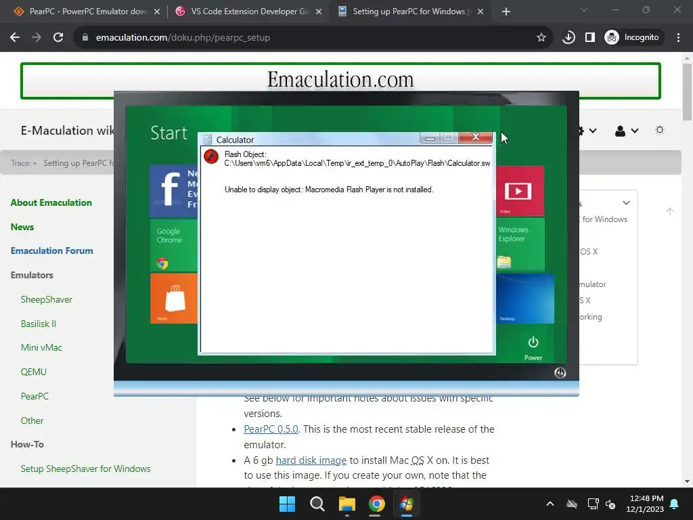Image resolution: width=693 pixels, height=520 pixels.
Task: Open Basilisk II in sidebar
Action: coord(39,324)
